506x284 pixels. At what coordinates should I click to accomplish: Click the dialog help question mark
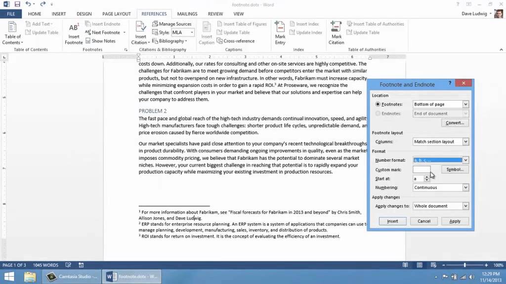click(x=450, y=83)
